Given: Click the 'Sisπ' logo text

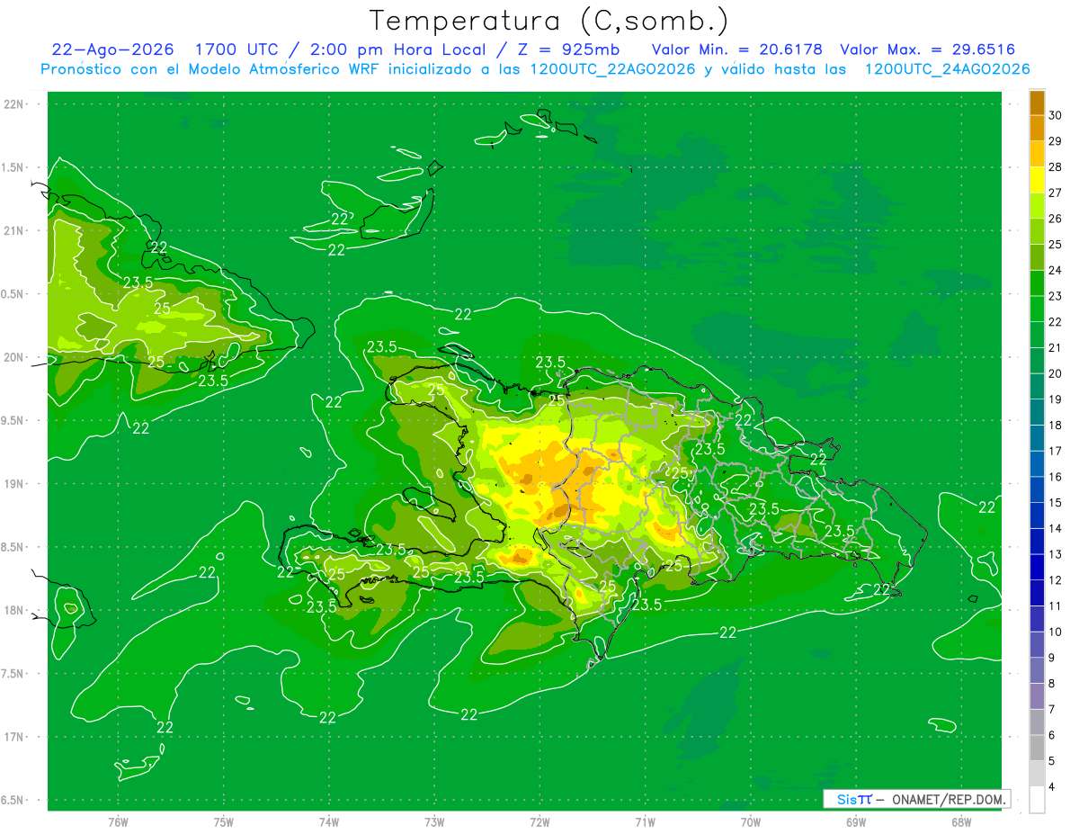Looking at the screenshot, I should [x=853, y=799].
